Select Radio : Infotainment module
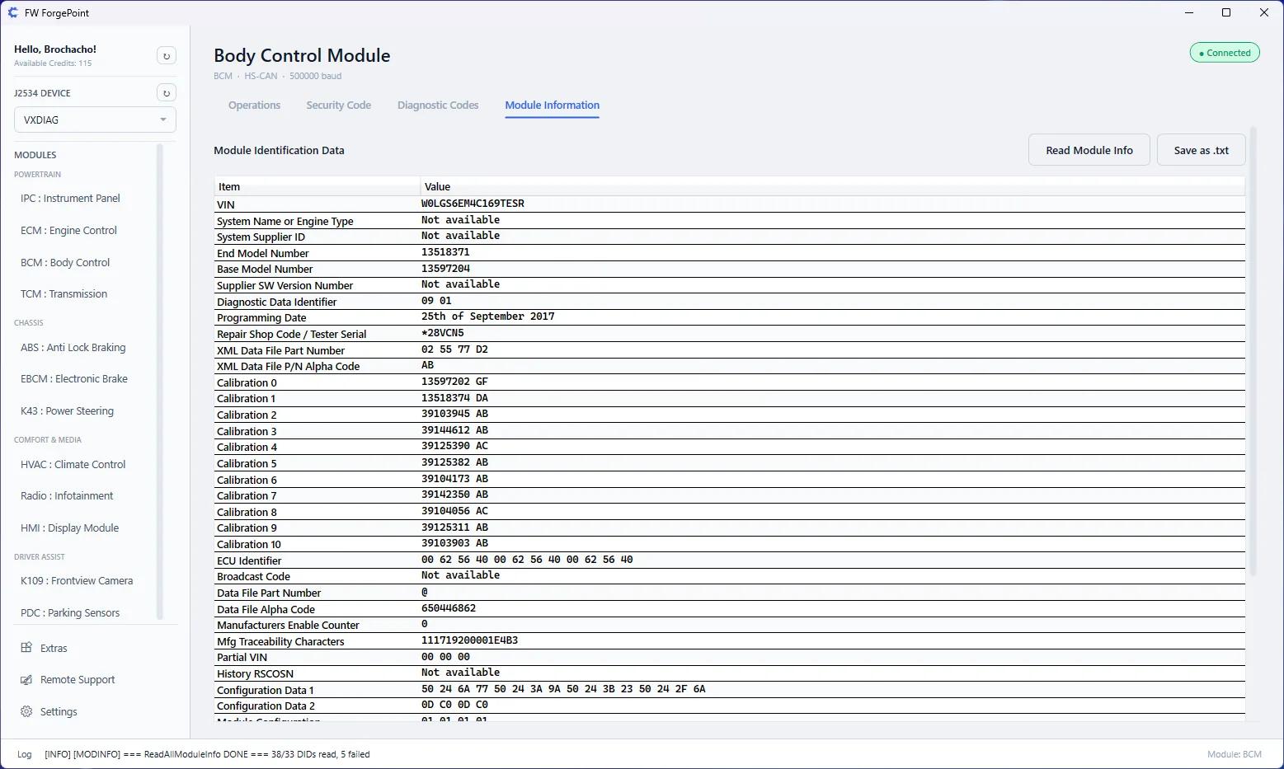This screenshot has width=1284, height=769. click(x=67, y=496)
